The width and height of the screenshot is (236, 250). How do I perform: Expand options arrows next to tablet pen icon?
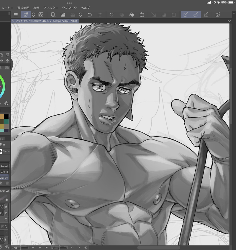tap(33, 15)
